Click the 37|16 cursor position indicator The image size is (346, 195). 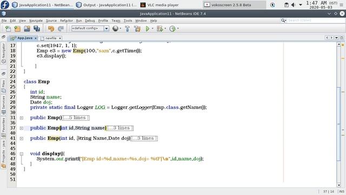tap(329, 191)
